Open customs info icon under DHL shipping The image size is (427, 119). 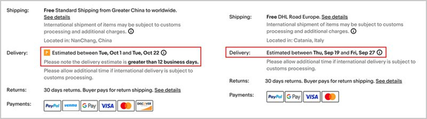point(354,31)
